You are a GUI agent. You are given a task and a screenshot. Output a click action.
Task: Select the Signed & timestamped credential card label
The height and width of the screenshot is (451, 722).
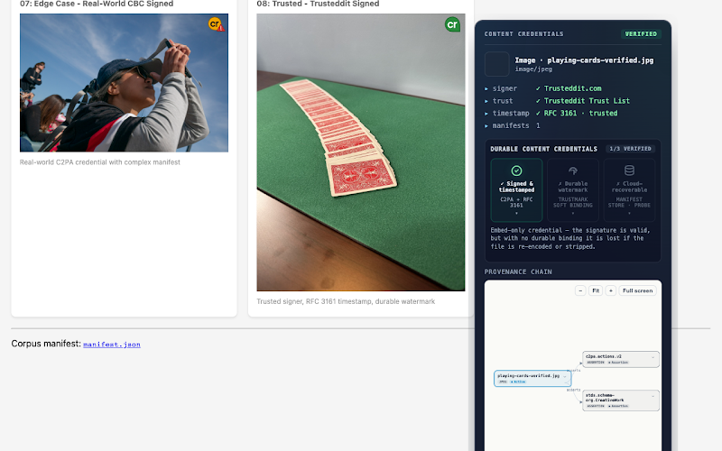click(x=516, y=187)
